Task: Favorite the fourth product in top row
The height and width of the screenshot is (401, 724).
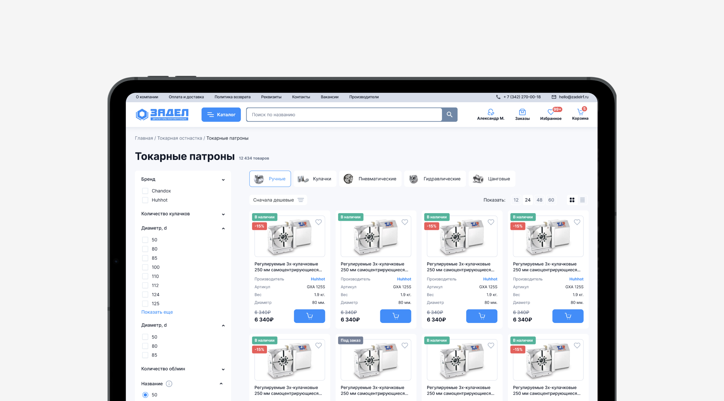Action: coord(577,222)
